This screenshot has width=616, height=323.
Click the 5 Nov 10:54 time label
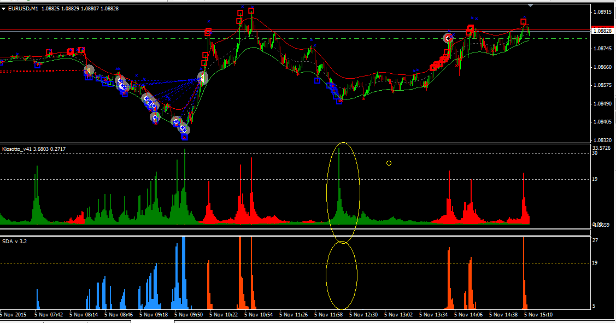(259, 314)
